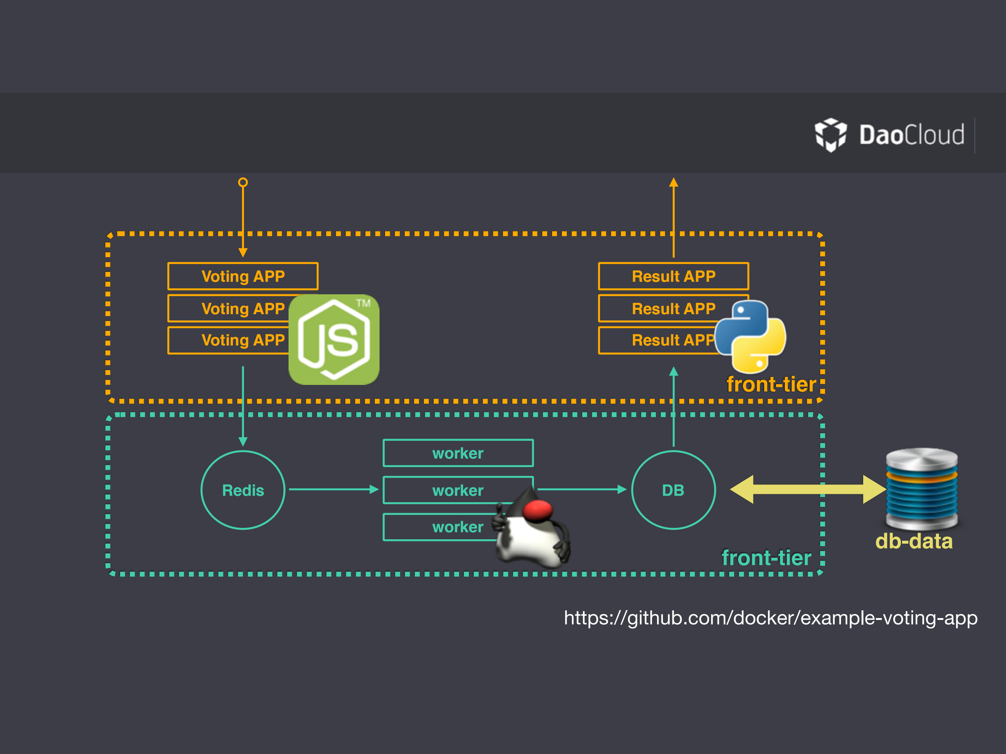Select the orange front-tier label
This screenshot has width=1006, height=754.
[x=772, y=384]
